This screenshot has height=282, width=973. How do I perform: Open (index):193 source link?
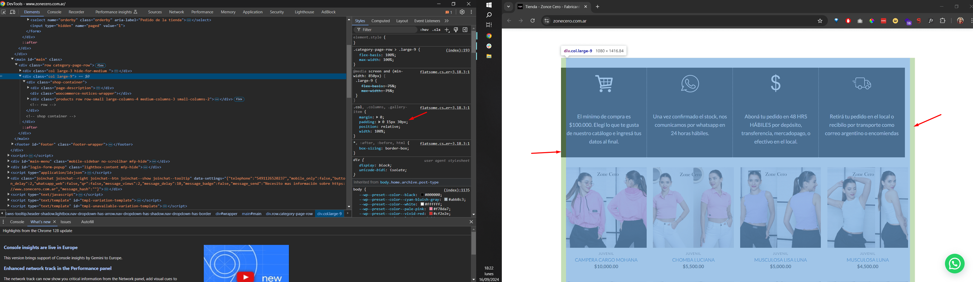(457, 50)
